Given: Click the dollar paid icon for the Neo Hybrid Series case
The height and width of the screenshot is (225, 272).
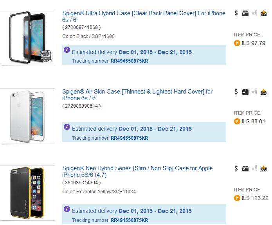Looking at the screenshot, I should (236, 168).
